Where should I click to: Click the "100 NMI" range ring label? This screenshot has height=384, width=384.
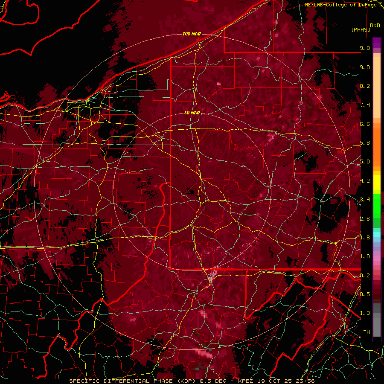point(192,34)
